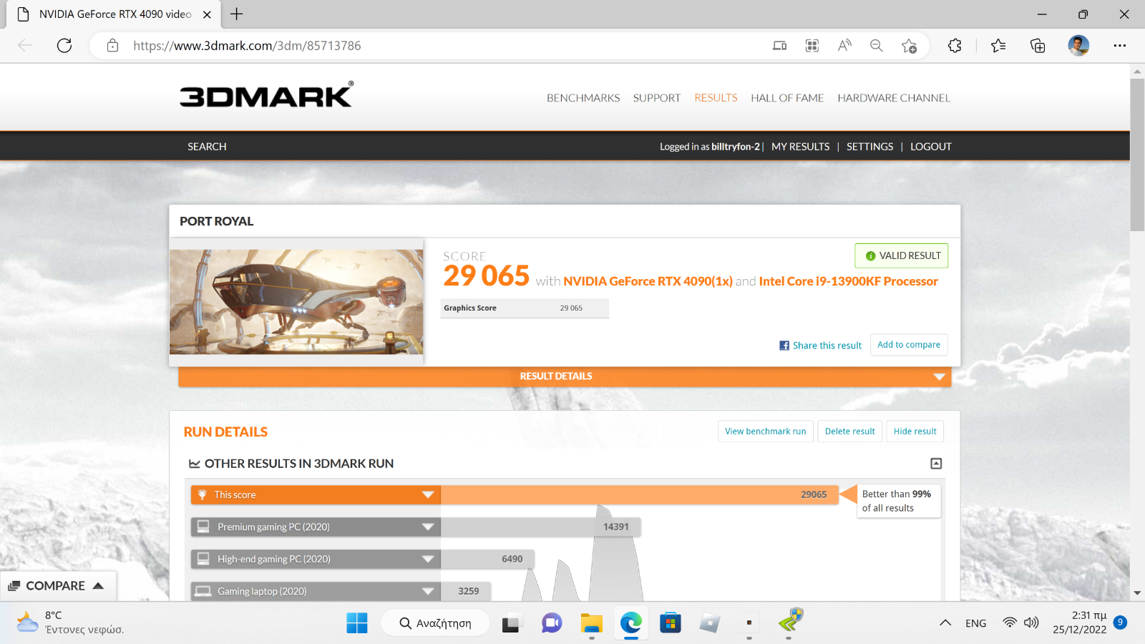Click Graphics Score value 29 065

[571, 308]
